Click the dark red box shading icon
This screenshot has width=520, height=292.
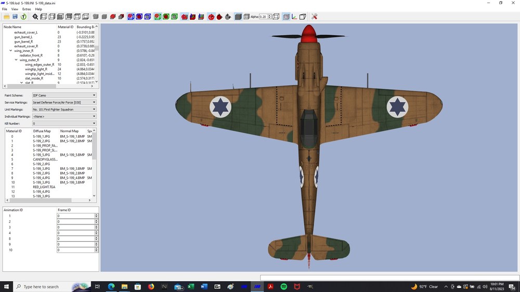click(x=121, y=17)
